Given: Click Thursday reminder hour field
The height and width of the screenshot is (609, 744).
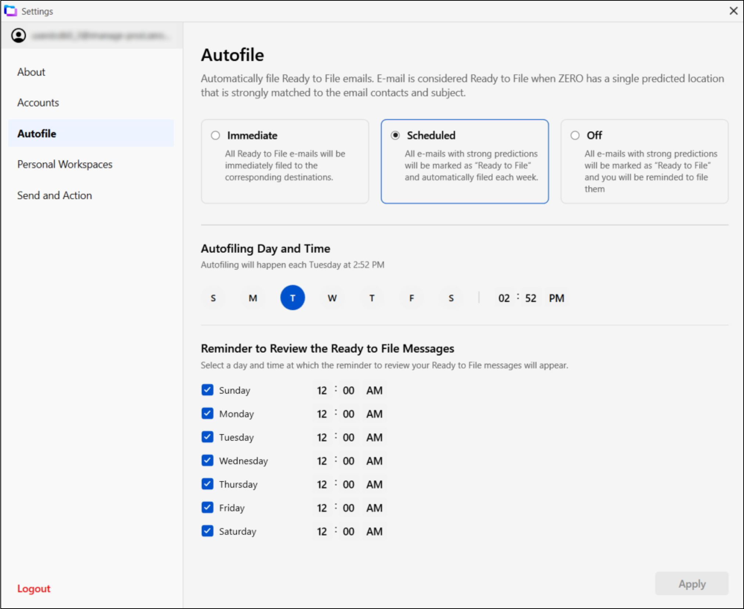Looking at the screenshot, I should click(322, 484).
